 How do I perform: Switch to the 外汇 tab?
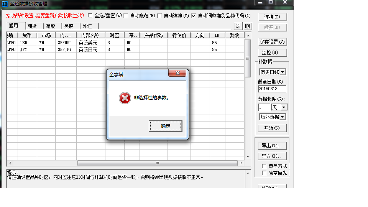click(89, 26)
